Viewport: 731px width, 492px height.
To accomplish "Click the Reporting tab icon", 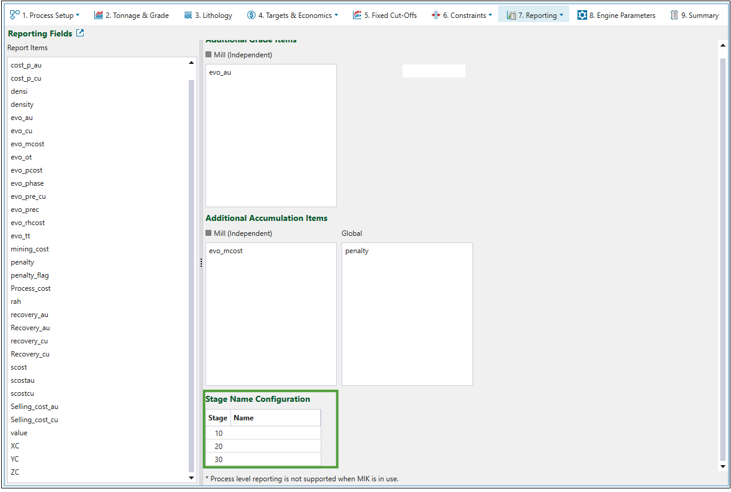I will (511, 16).
